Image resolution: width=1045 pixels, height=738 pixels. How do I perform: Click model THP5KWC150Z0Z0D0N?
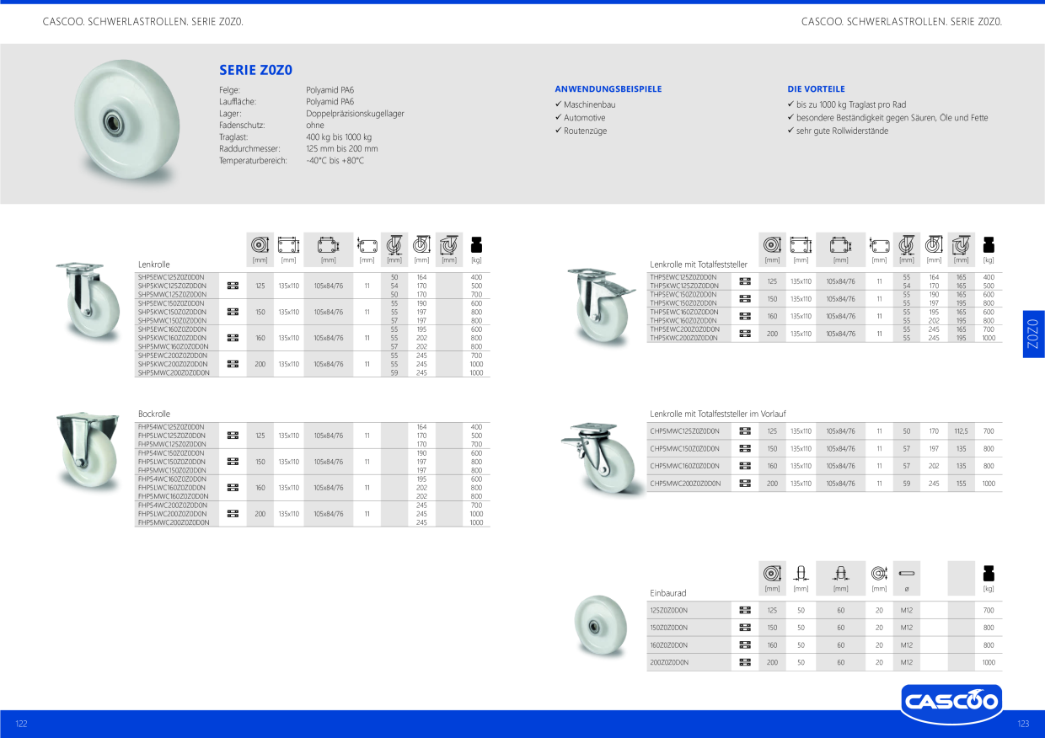tap(683, 303)
